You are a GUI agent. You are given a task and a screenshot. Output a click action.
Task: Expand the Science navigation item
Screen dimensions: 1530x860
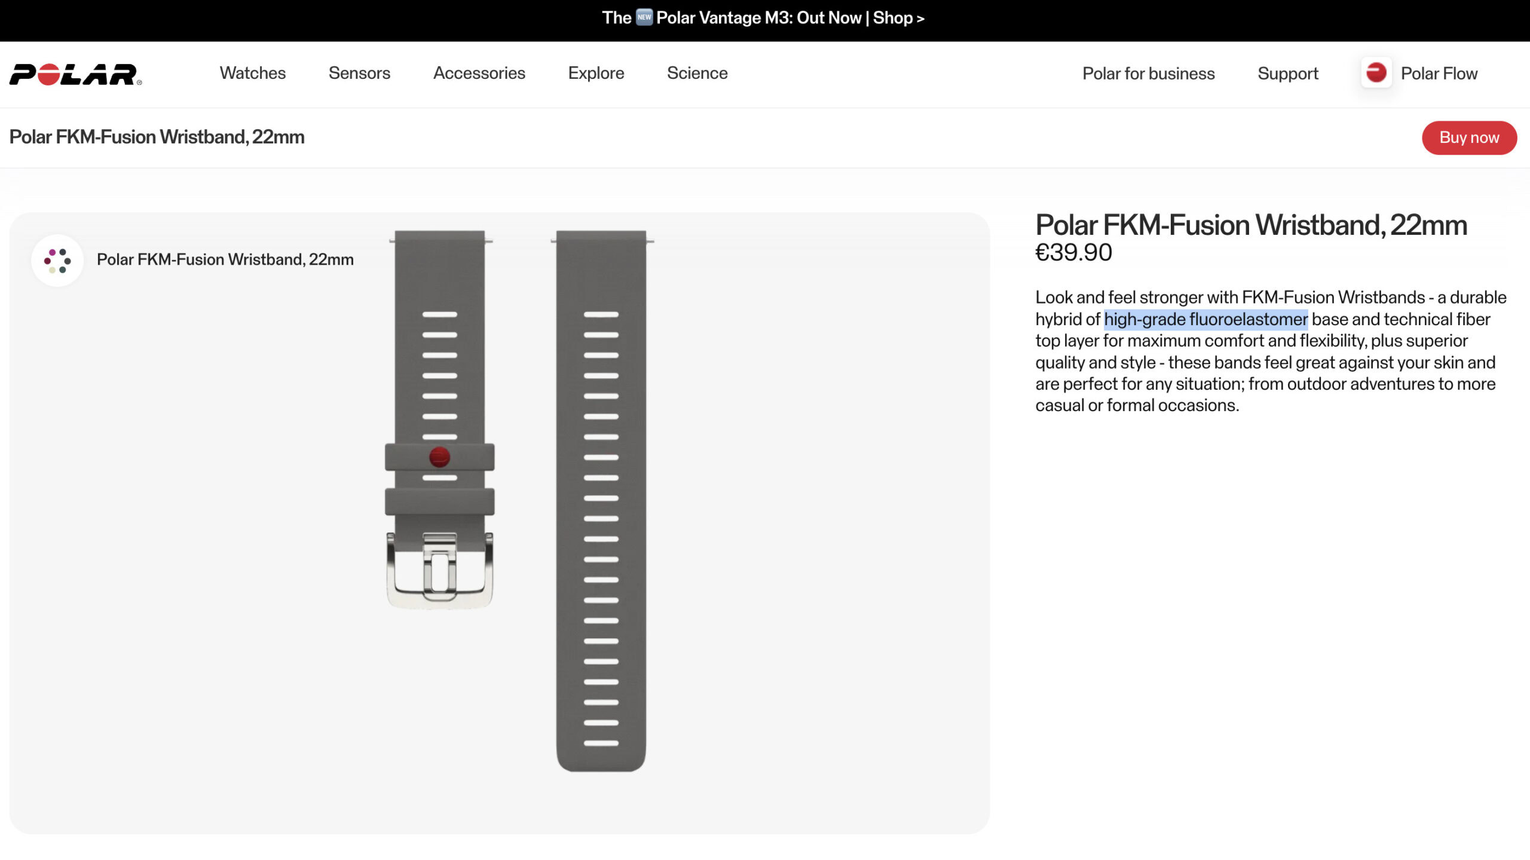click(x=697, y=73)
